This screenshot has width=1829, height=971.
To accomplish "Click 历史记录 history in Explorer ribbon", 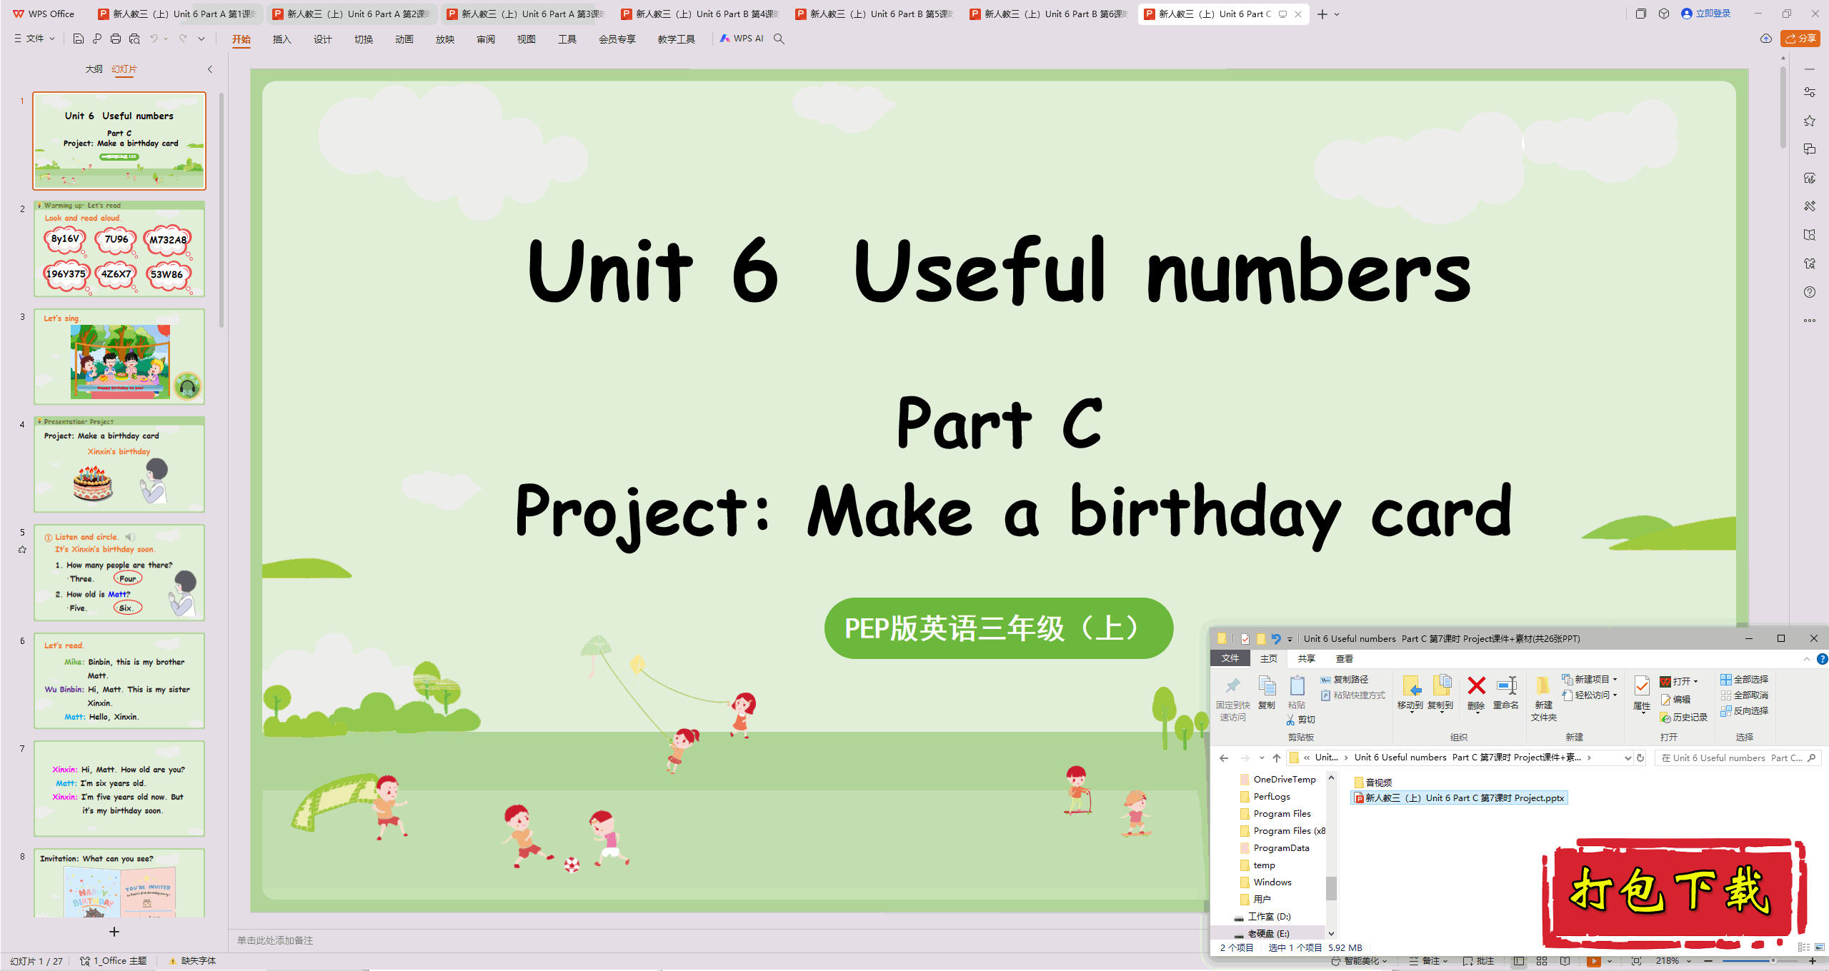I will click(1684, 718).
